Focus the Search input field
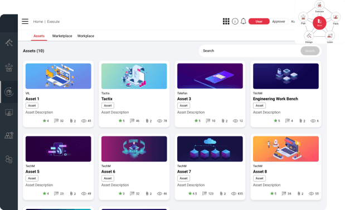This screenshot has width=345, height=210. (250, 51)
